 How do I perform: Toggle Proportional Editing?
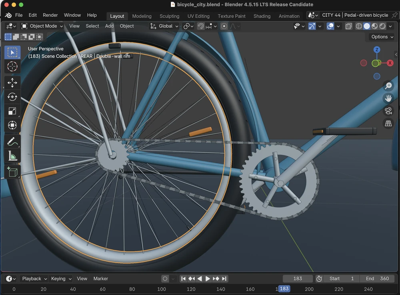coord(224,26)
